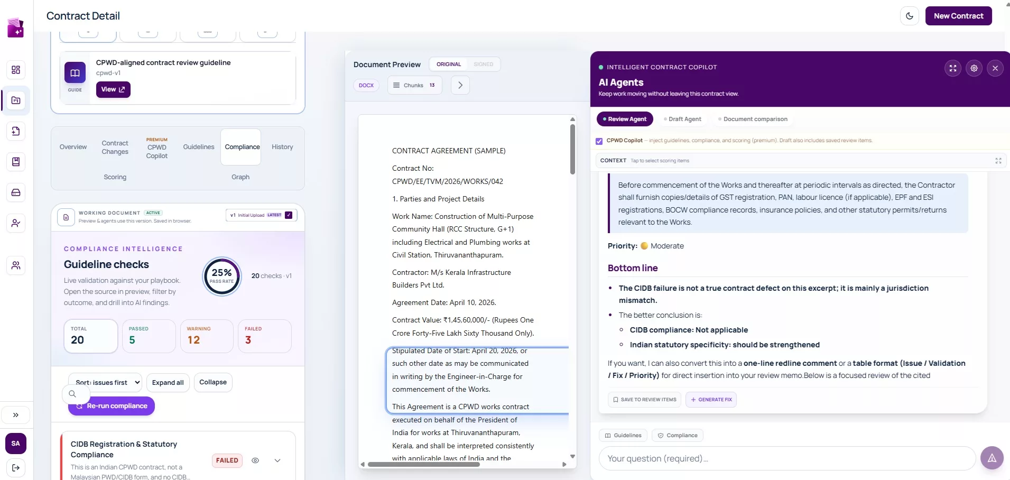Open the storage drive sidebar icon

click(16, 192)
